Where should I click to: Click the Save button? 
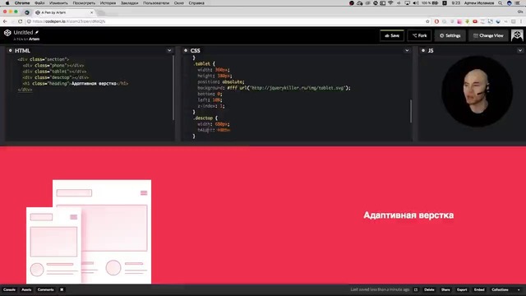[x=392, y=35]
